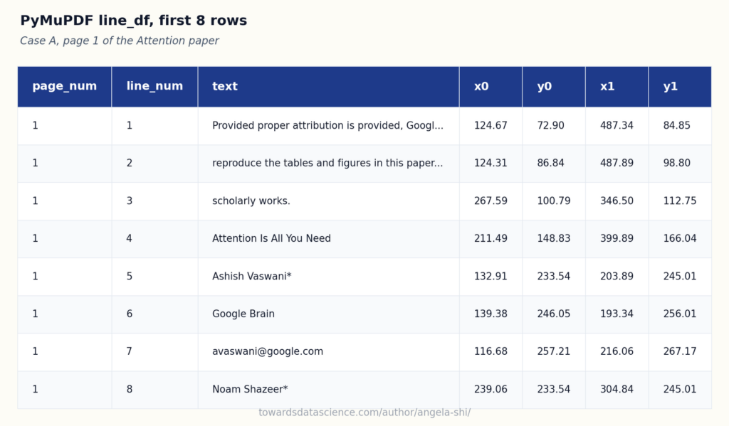Click the x0 column header
Screen dimensions: 729x426
491,86
